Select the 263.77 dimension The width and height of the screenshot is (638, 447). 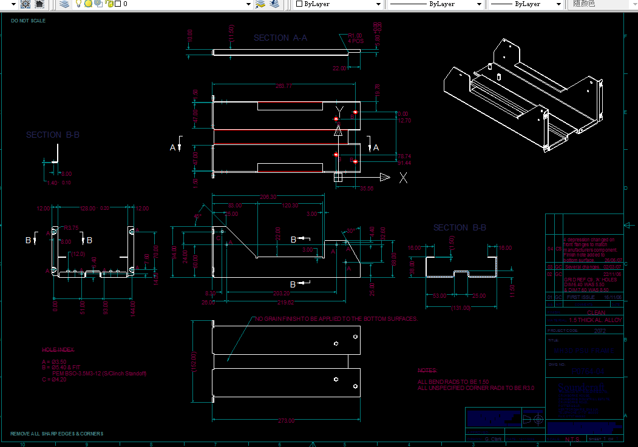[x=283, y=86]
